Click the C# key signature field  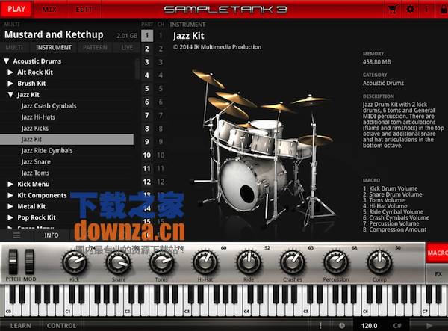[397, 325]
